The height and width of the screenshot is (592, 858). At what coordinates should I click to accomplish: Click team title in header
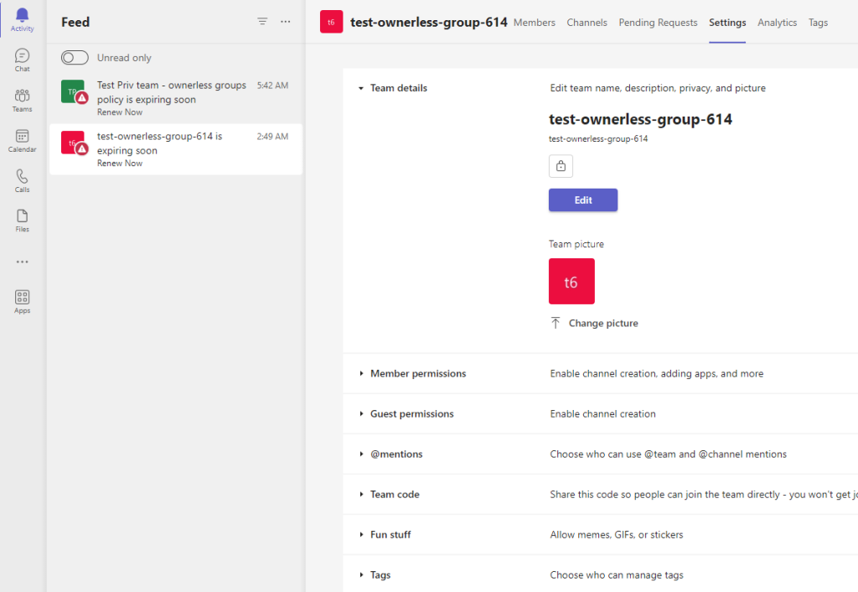coord(429,23)
